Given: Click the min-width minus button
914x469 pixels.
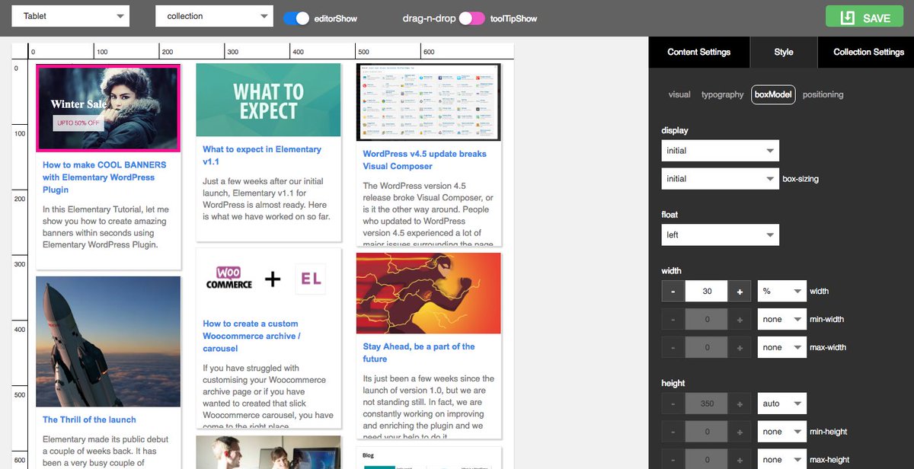Looking at the screenshot, I should pos(673,320).
